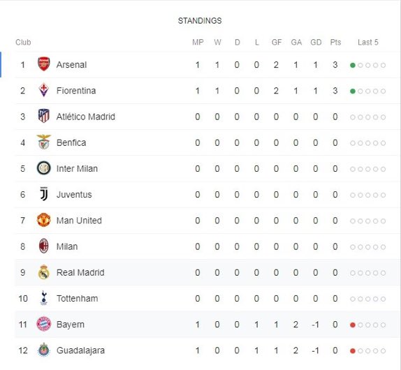401x370 pixels.
Task: Click the Arsenal club crest
Action: (x=44, y=64)
